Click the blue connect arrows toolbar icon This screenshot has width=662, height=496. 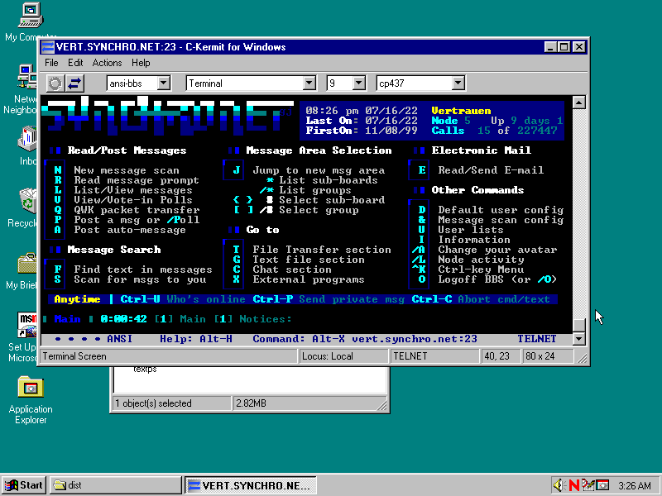pos(74,83)
